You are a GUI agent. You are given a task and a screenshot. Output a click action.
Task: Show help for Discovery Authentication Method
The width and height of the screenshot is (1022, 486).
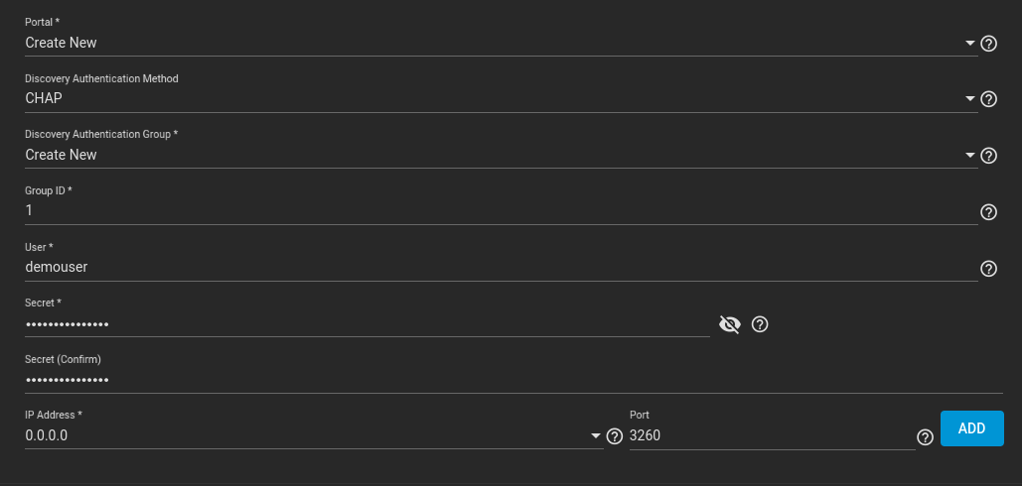(x=989, y=99)
